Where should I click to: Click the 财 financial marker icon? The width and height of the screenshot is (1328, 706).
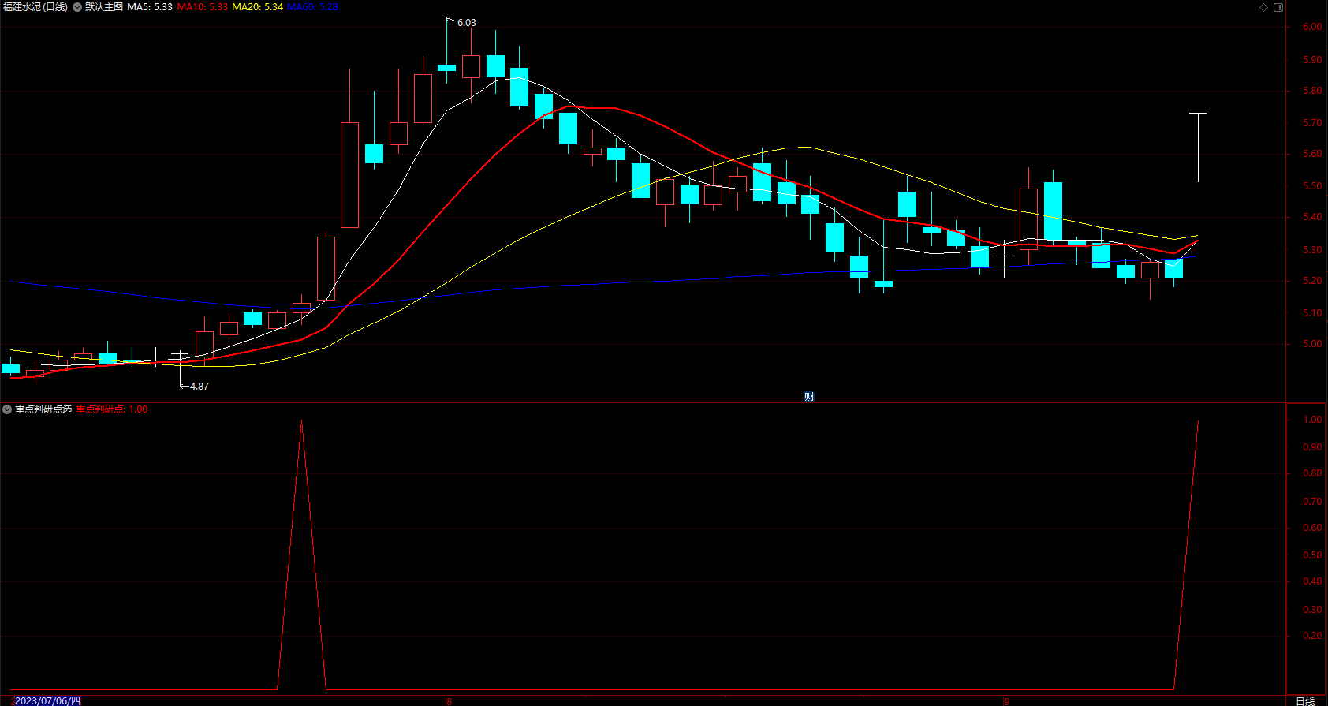point(809,397)
